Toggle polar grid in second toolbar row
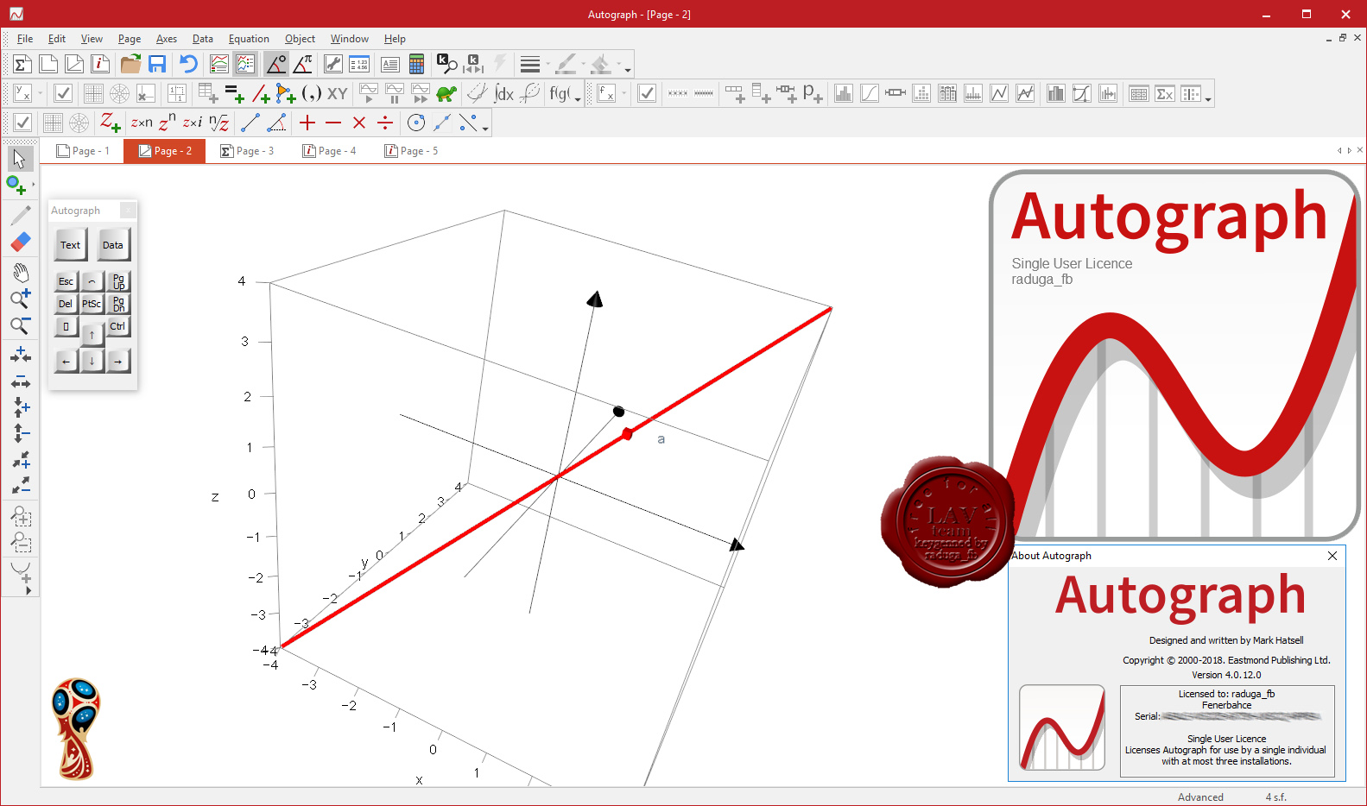This screenshot has height=806, width=1367. tap(120, 93)
